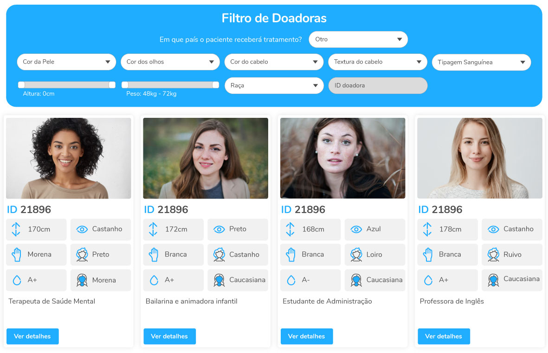This screenshot has height=353, width=548.
Task: Click the hair icon next to Loiro
Action: [356, 255]
